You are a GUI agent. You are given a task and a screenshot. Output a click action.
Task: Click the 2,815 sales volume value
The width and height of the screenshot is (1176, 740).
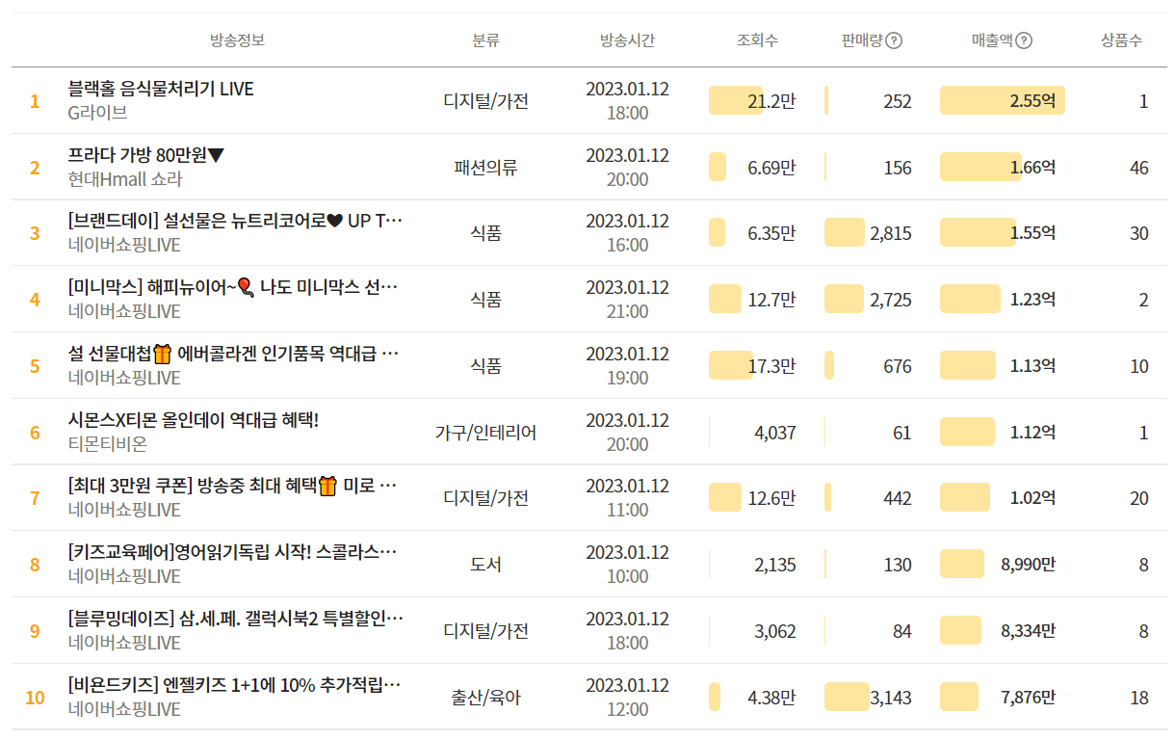pos(891,233)
